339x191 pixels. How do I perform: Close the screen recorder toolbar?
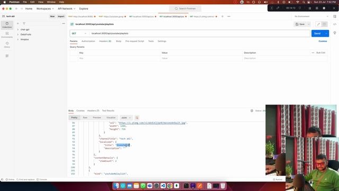point(334,8)
